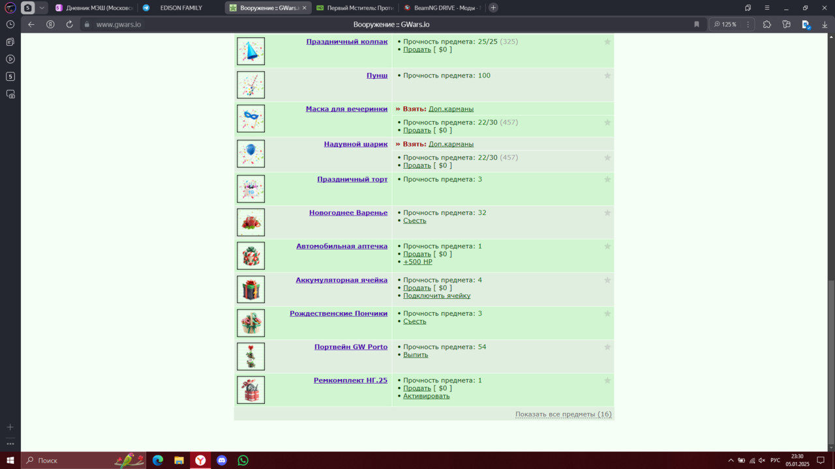Click the Ремкомплект НГ.25 item icon
Viewport: 835px width, 469px height.
tap(250, 390)
